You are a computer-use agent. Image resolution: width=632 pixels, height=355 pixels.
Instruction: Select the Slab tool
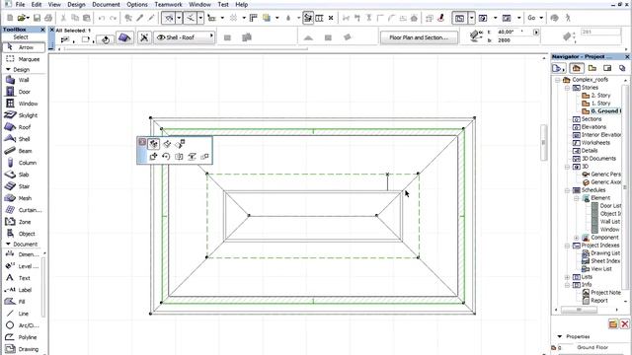(24, 175)
